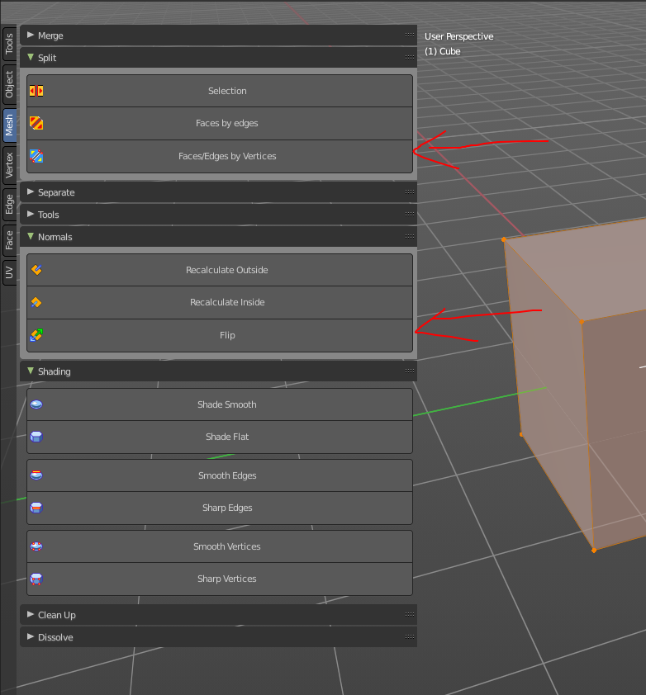Click the Faces by edges button
This screenshot has width=646, height=695.
[220, 123]
